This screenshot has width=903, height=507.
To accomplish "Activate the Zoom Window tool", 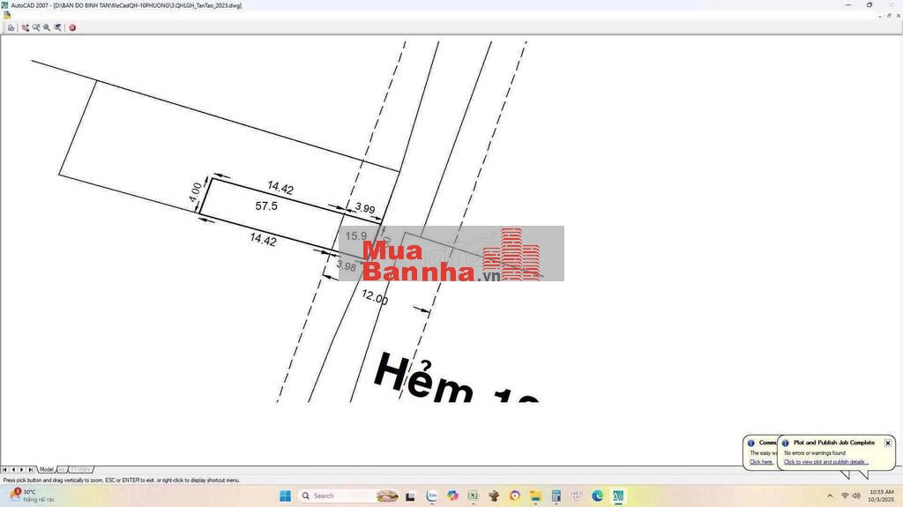I will pyautogui.click(x=47, y=27).
